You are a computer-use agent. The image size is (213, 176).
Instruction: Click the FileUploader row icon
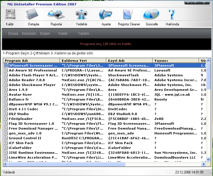[6, 119]
